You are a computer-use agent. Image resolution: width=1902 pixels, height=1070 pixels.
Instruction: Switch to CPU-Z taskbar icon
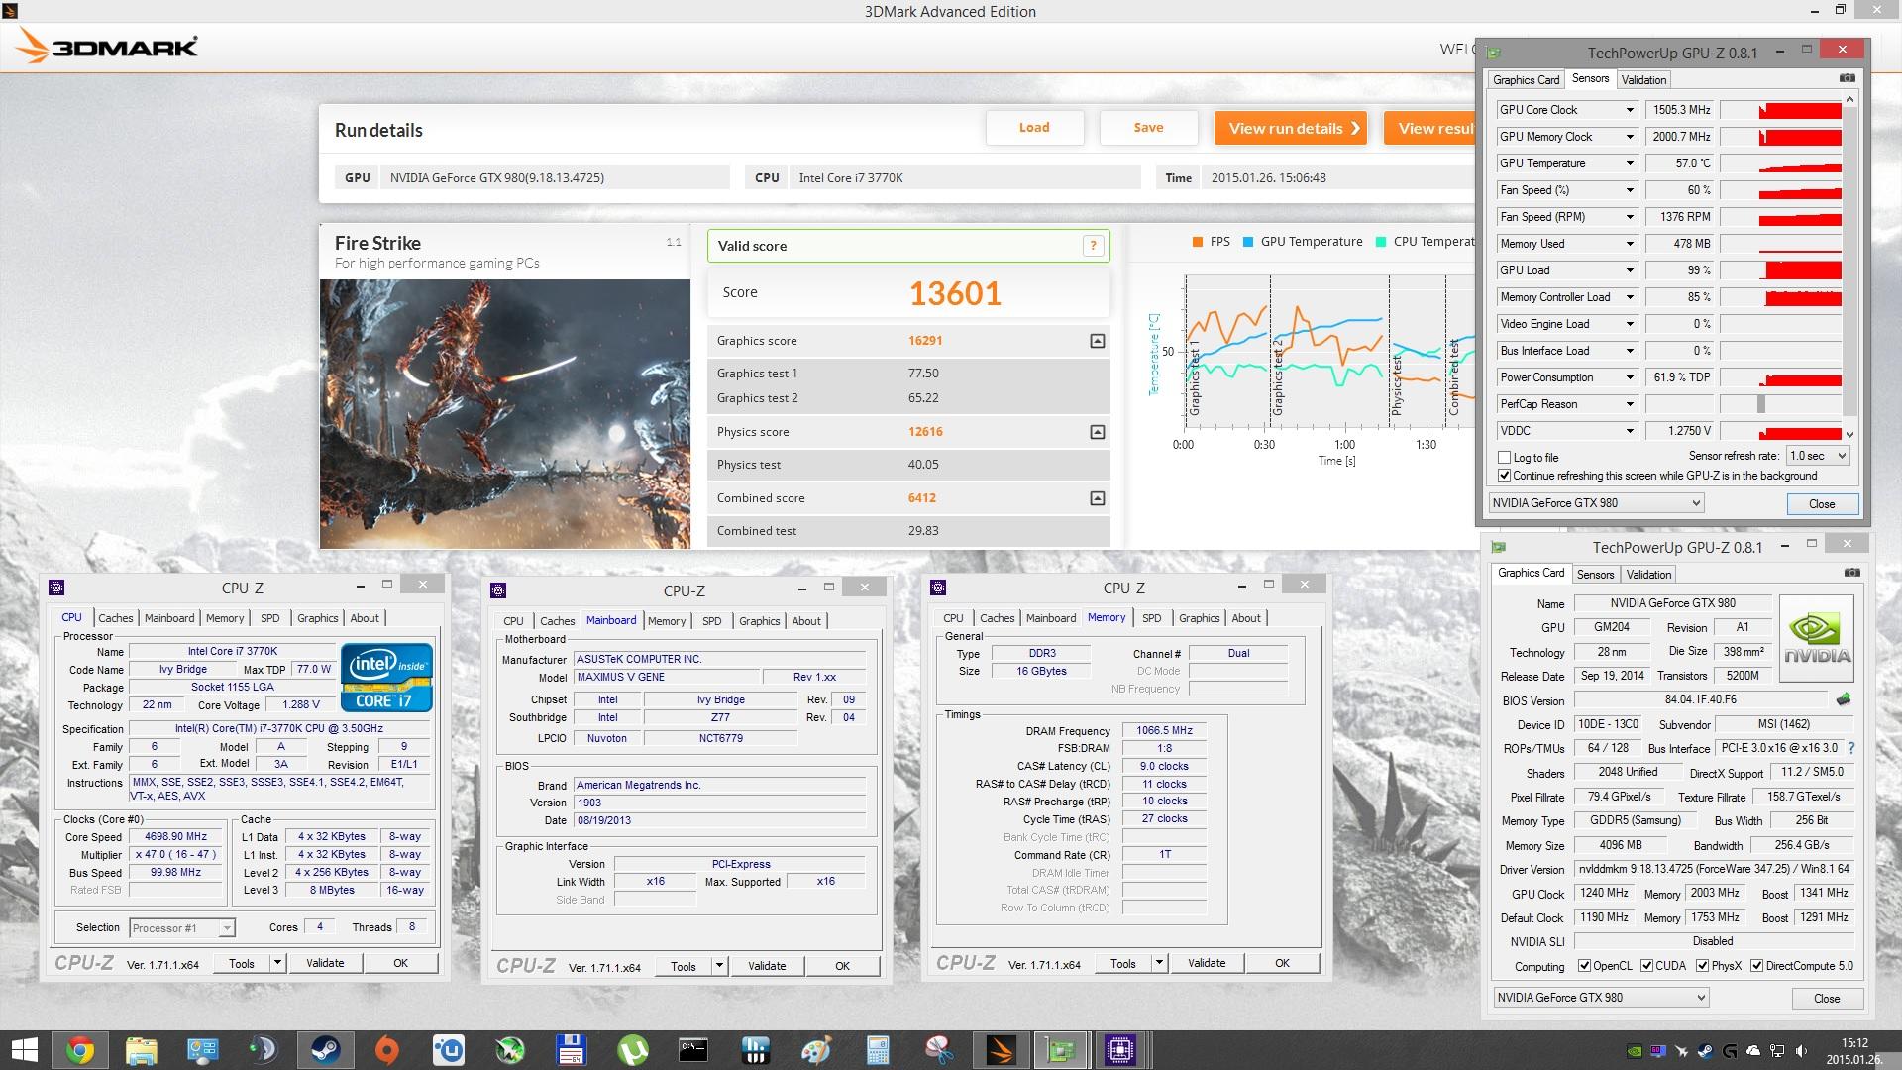click(x=1121, y=1050)
